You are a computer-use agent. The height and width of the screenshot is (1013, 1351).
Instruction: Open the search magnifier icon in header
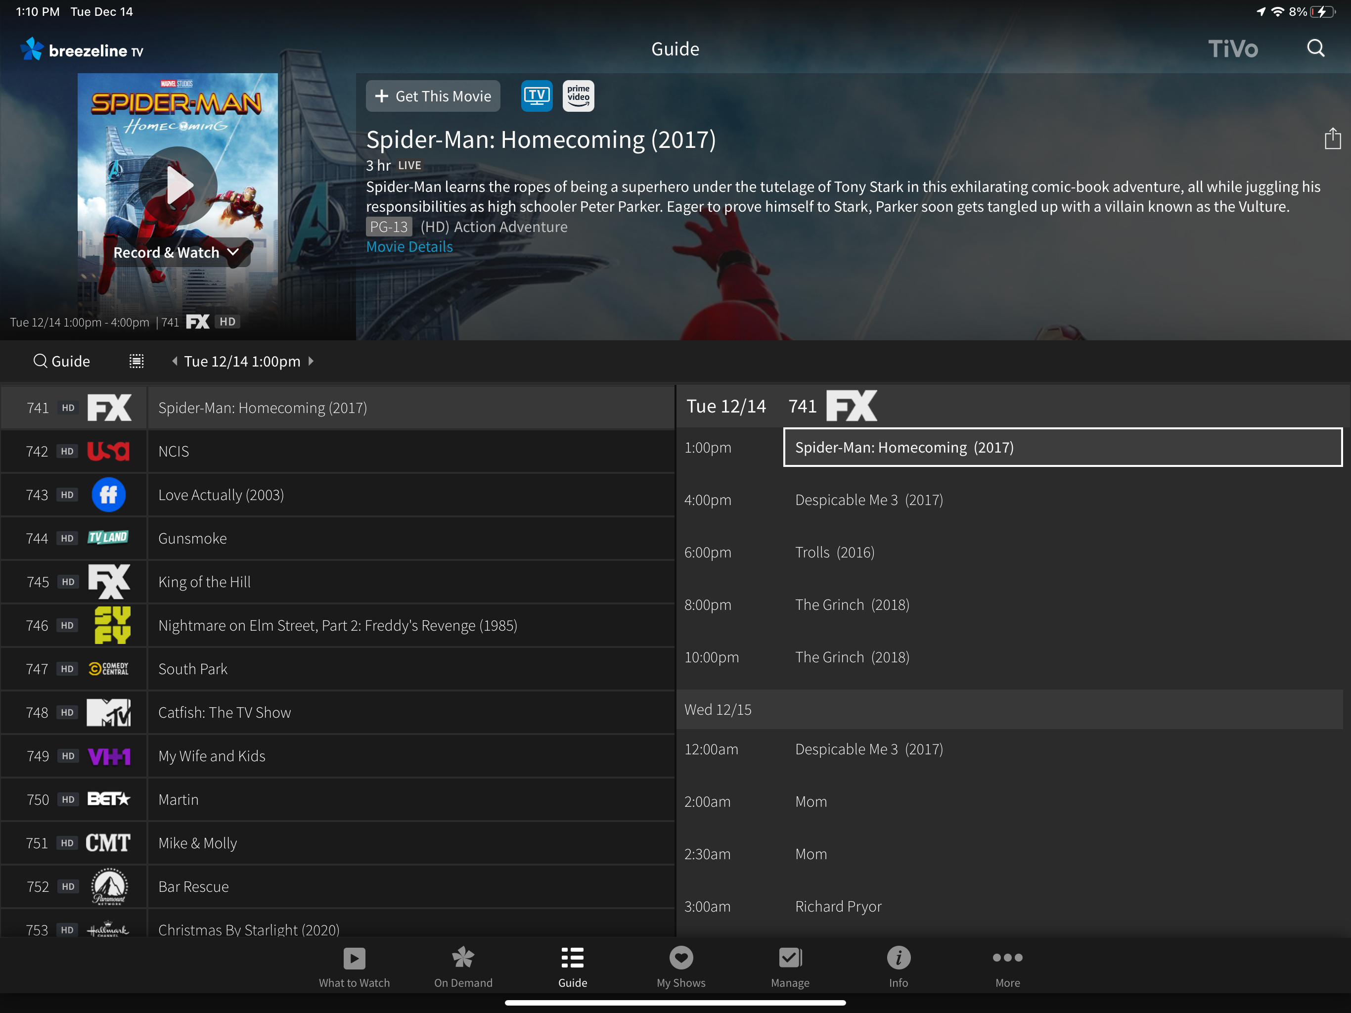pos(1315,48)
